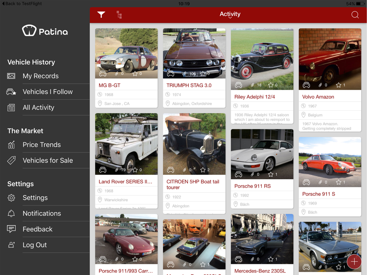
Task: Click the Settings gear icon
Action: pyautogui.click(x=11, y=198)
